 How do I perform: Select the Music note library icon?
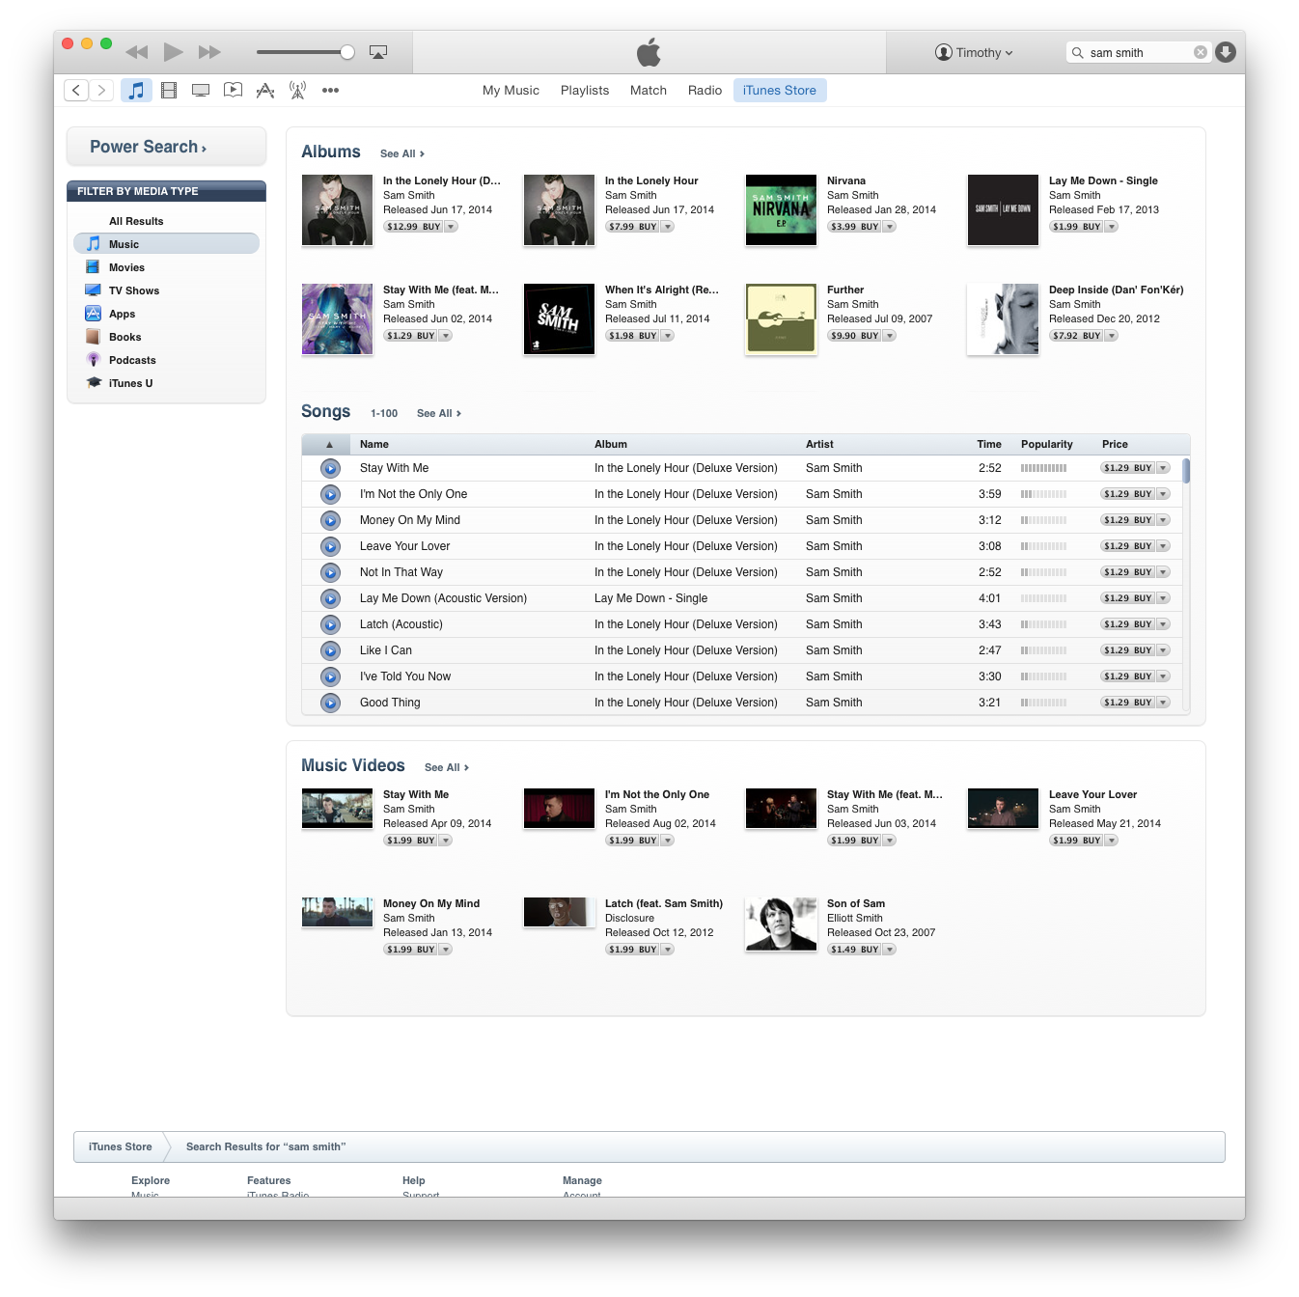[x=136, y=90]
